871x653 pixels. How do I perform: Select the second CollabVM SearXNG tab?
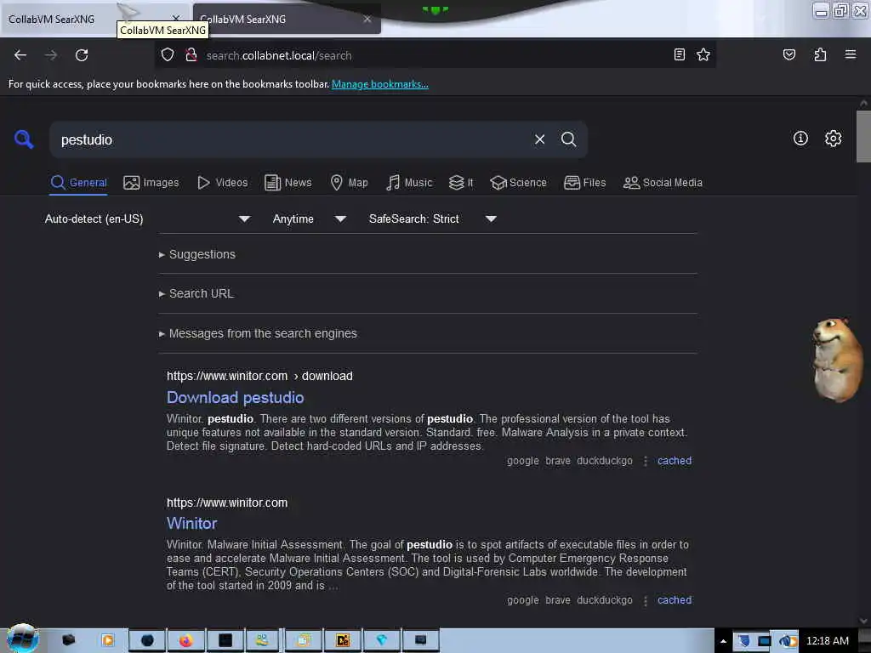[x=287, y=20]
